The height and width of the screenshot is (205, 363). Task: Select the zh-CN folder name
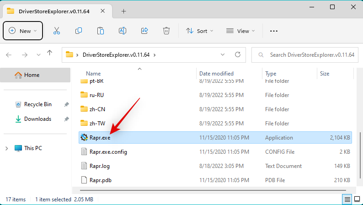tap(97, 109)
